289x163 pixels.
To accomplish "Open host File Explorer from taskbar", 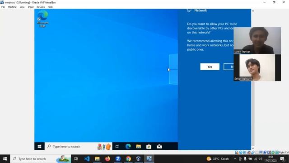I will pos(97,159).
